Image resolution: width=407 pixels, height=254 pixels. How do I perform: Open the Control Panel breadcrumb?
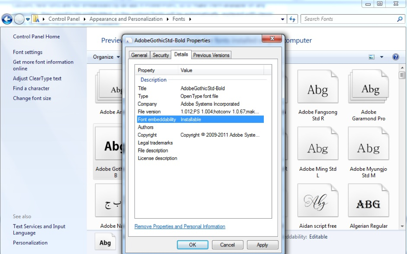64,19
